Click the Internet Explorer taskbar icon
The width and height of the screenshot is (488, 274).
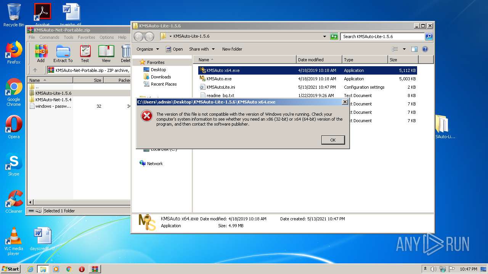coord(30,269)
